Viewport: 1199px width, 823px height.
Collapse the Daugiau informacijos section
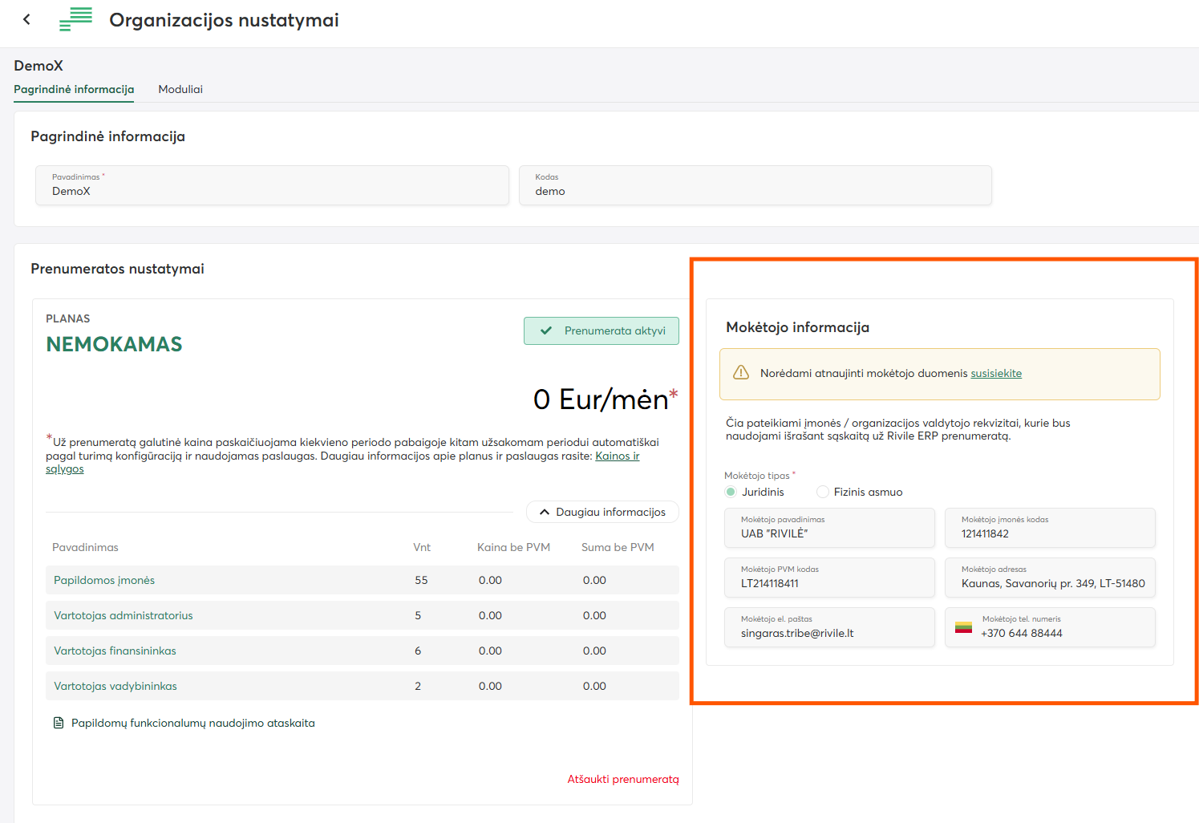pyautogui.click(x=602, y=512)
